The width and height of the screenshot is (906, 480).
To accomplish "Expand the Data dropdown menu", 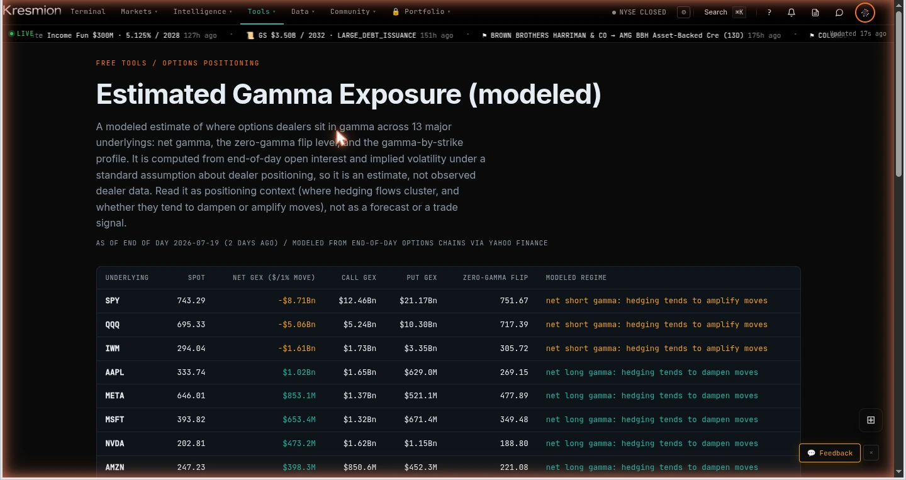I will click(303, 11).
